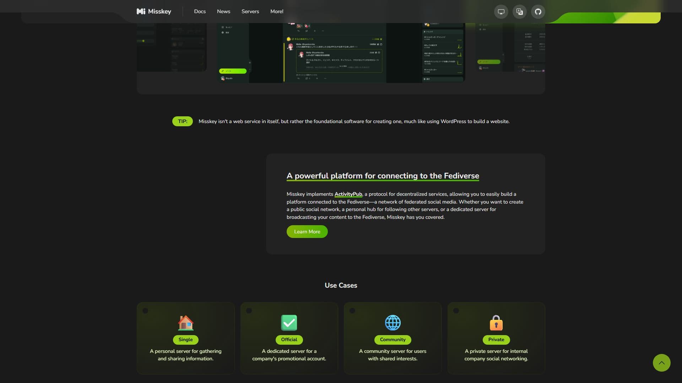Screen dimensions: 682x383
Task: Visit the GitHub repository icon
Action: click(538, 12)
